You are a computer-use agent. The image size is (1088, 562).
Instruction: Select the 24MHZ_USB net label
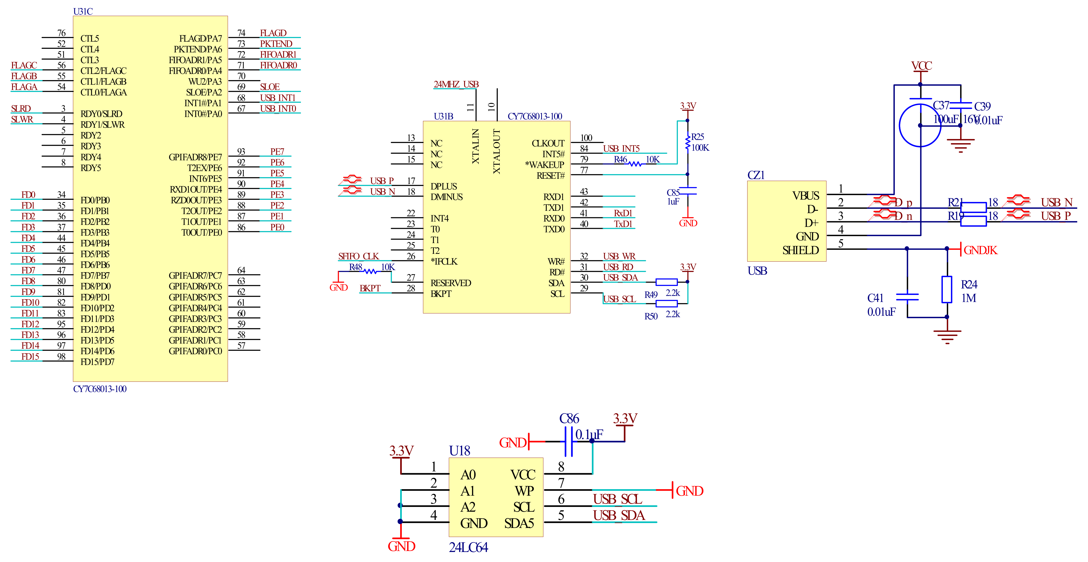point(456,84)
